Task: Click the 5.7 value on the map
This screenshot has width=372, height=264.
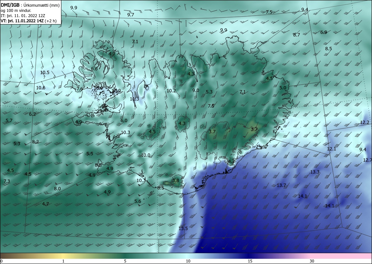Action: pos(9,121)
